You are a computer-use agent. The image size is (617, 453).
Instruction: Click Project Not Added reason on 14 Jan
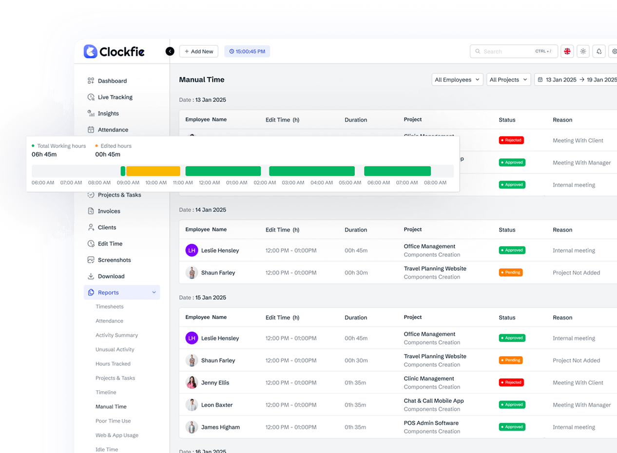577,273
